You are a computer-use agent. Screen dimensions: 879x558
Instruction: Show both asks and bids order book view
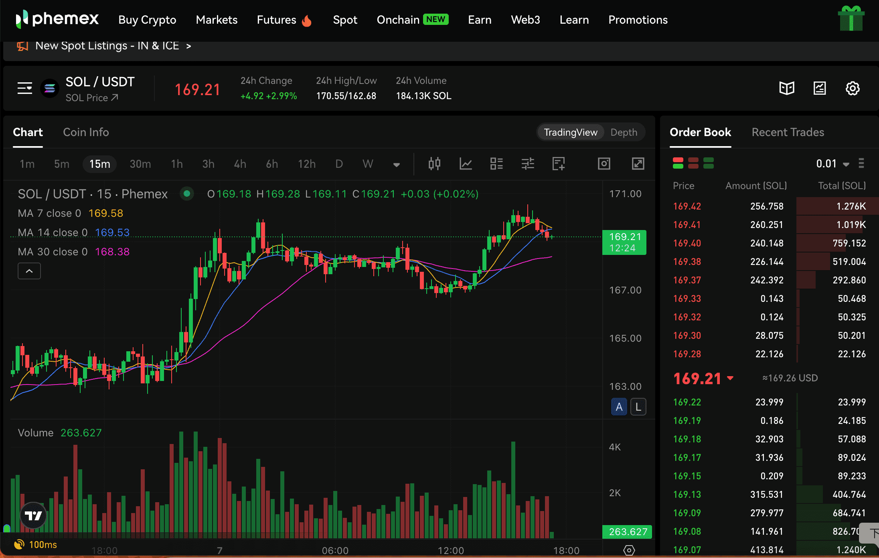point(678,163)
